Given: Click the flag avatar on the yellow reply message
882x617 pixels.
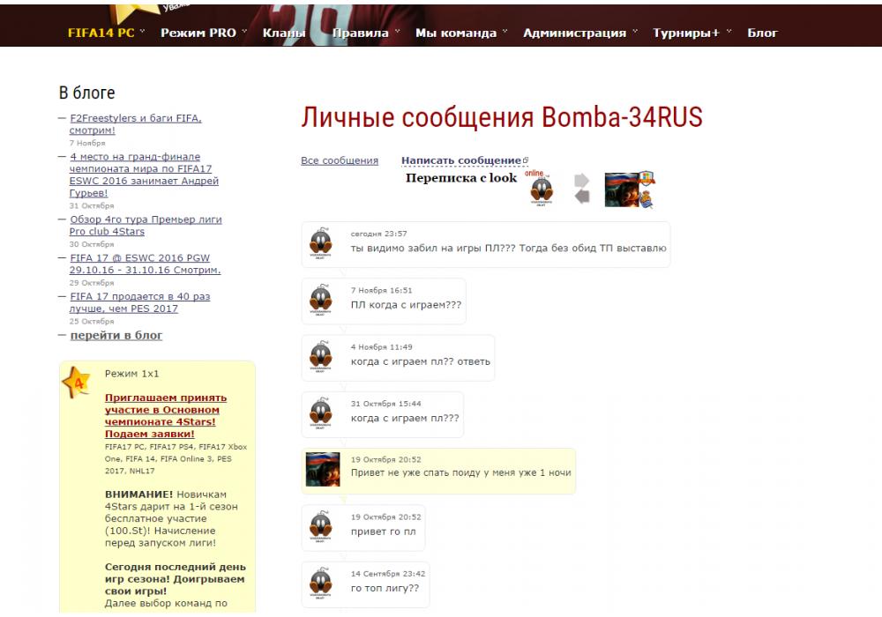Looking at the screenshot, I should (x=322, y=470).
